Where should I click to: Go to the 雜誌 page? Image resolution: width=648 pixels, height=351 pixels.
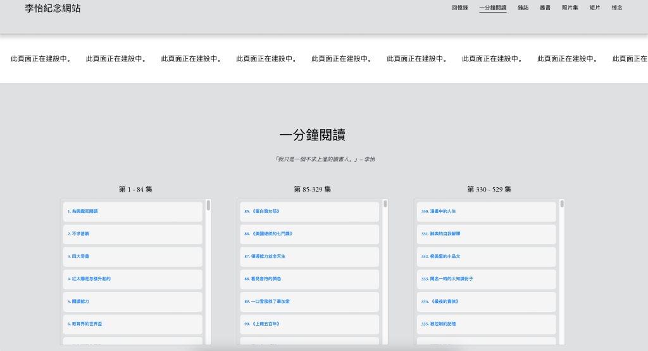[x=523, y=8]
